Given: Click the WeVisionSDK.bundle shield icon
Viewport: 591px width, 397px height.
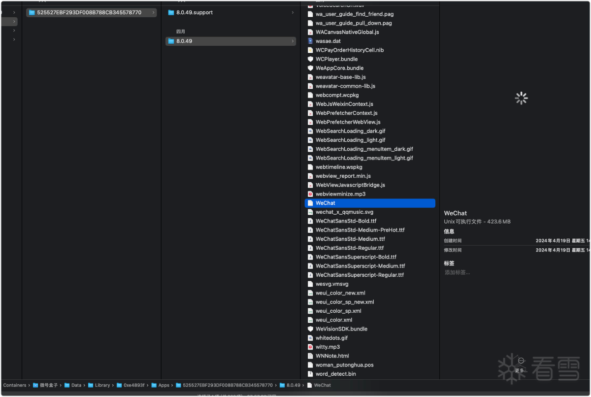Looking at the screenshot, I should [310, 329].
